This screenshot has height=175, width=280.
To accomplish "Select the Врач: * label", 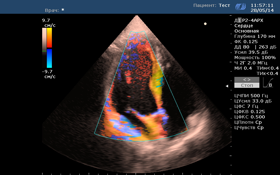I will pyautogui.click(x=55, y=10).
